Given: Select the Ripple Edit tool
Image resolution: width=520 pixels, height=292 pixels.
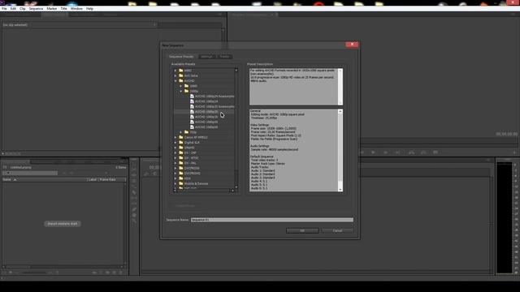Looking at the screenshot, I should 134,175.
